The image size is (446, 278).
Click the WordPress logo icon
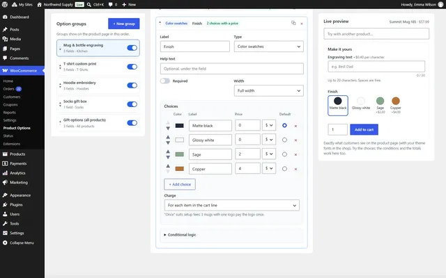click(5, 5)
